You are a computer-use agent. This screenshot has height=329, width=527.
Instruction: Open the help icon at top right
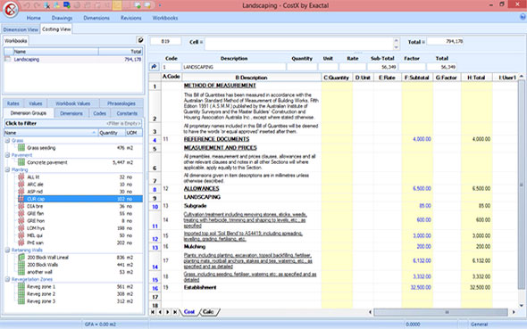tap(523, 17)
